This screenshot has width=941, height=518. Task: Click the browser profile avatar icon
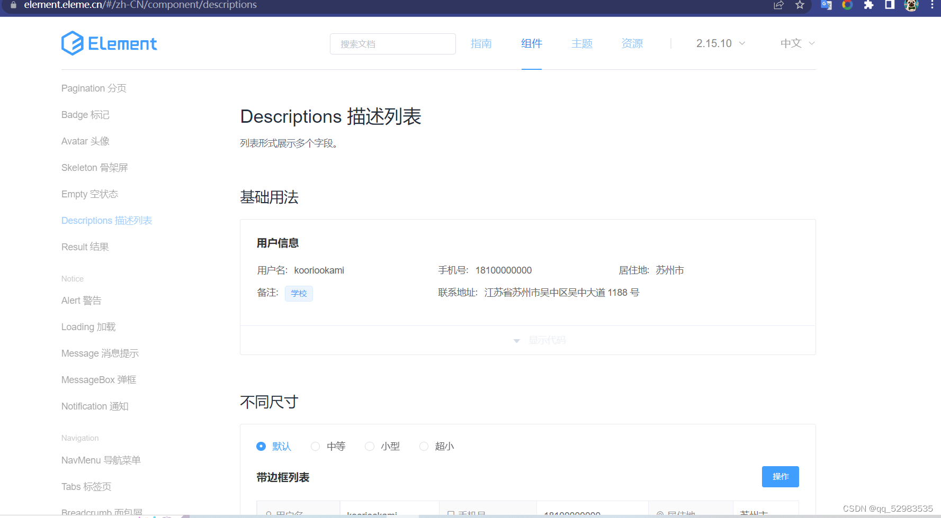[911, 5]
